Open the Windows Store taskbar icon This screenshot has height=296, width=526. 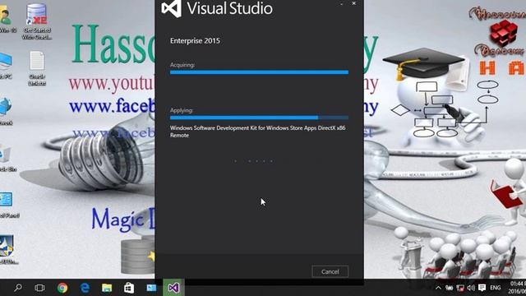129,288
